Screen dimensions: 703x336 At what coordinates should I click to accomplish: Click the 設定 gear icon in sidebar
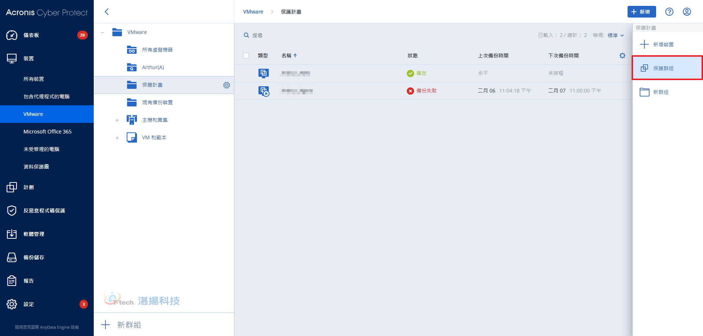(x=12, y=304)
